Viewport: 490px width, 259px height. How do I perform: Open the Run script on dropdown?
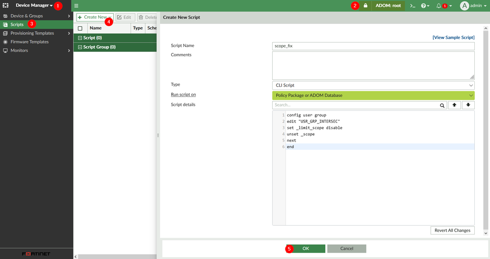tap(373, 95)
